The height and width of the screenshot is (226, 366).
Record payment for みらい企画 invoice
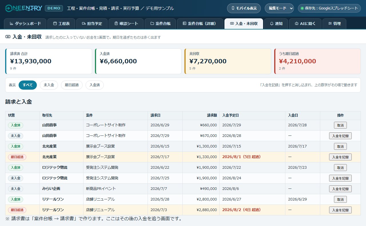[340, 189]
